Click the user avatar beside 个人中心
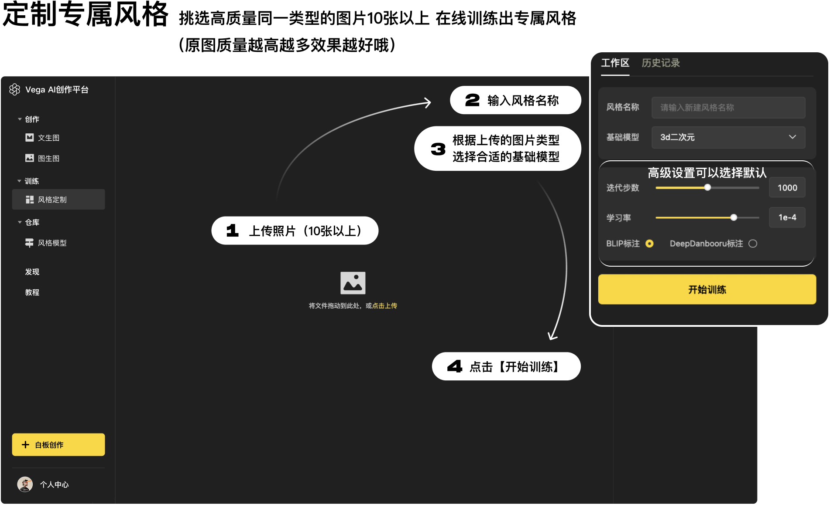The width and height of the screenshot is (830, 505). [x=25, y=484]
